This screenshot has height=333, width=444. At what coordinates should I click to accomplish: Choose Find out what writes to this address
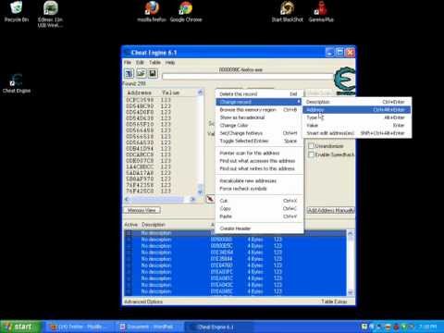(x=258, y=168)
